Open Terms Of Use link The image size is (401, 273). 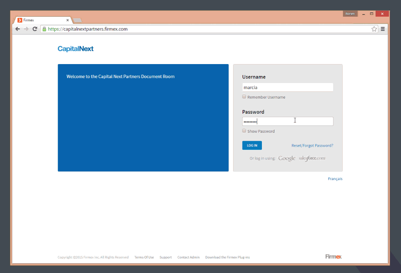144,257
